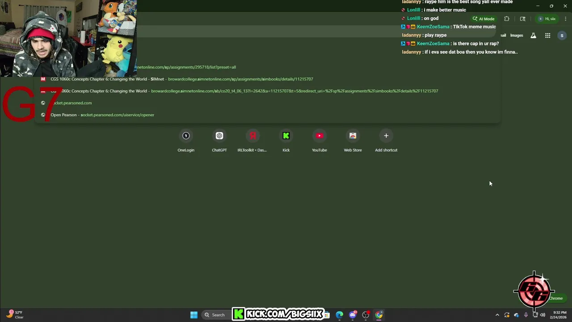Open the Chrome Extensions puzzle icon
The image size is (572, 322).
pyautogui.click(x=507, y=19)
